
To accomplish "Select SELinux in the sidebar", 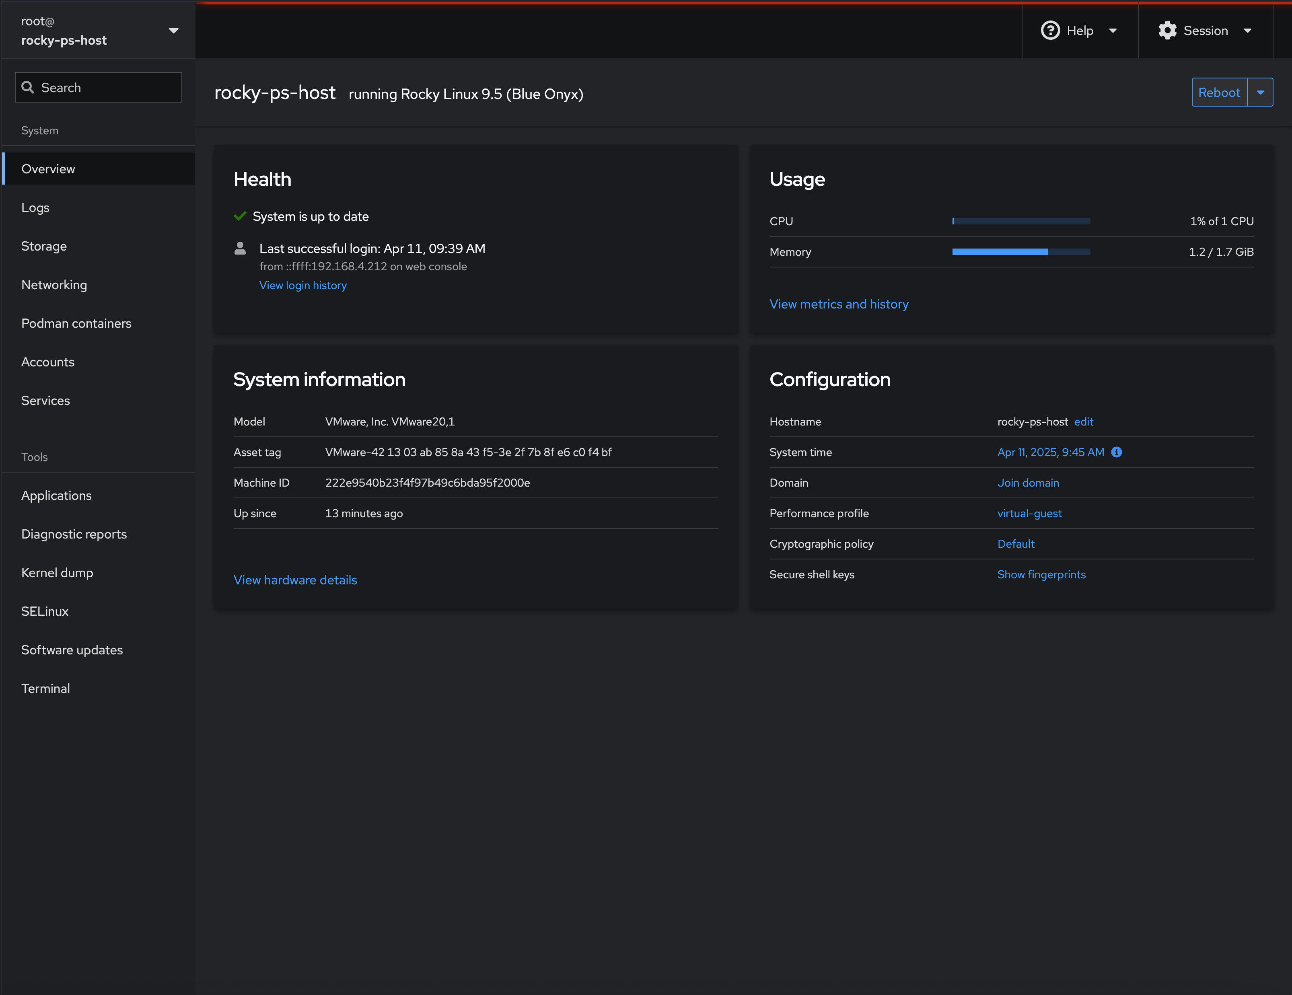I will pos(45,611).
